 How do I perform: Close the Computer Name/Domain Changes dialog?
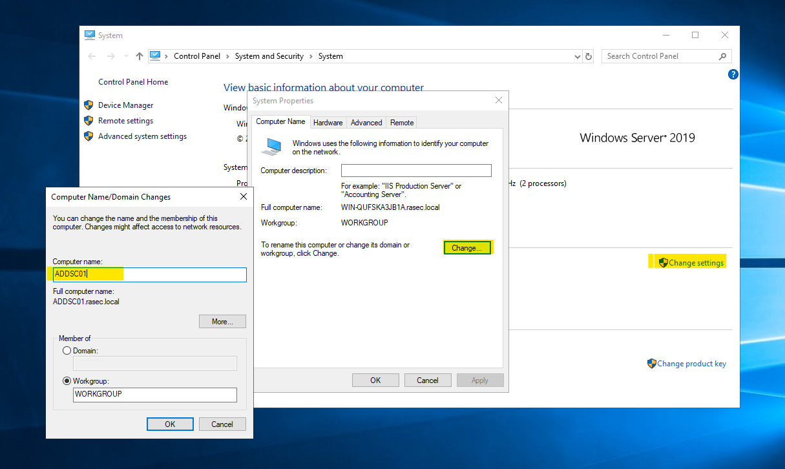click(244, 196)
